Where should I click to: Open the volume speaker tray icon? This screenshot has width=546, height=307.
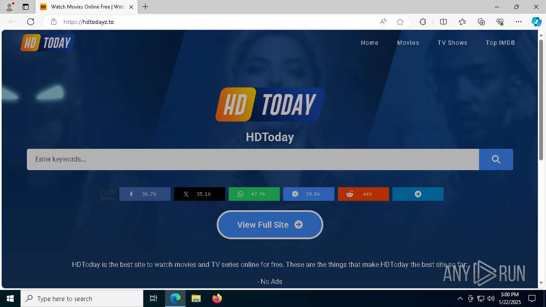[491, 298]
